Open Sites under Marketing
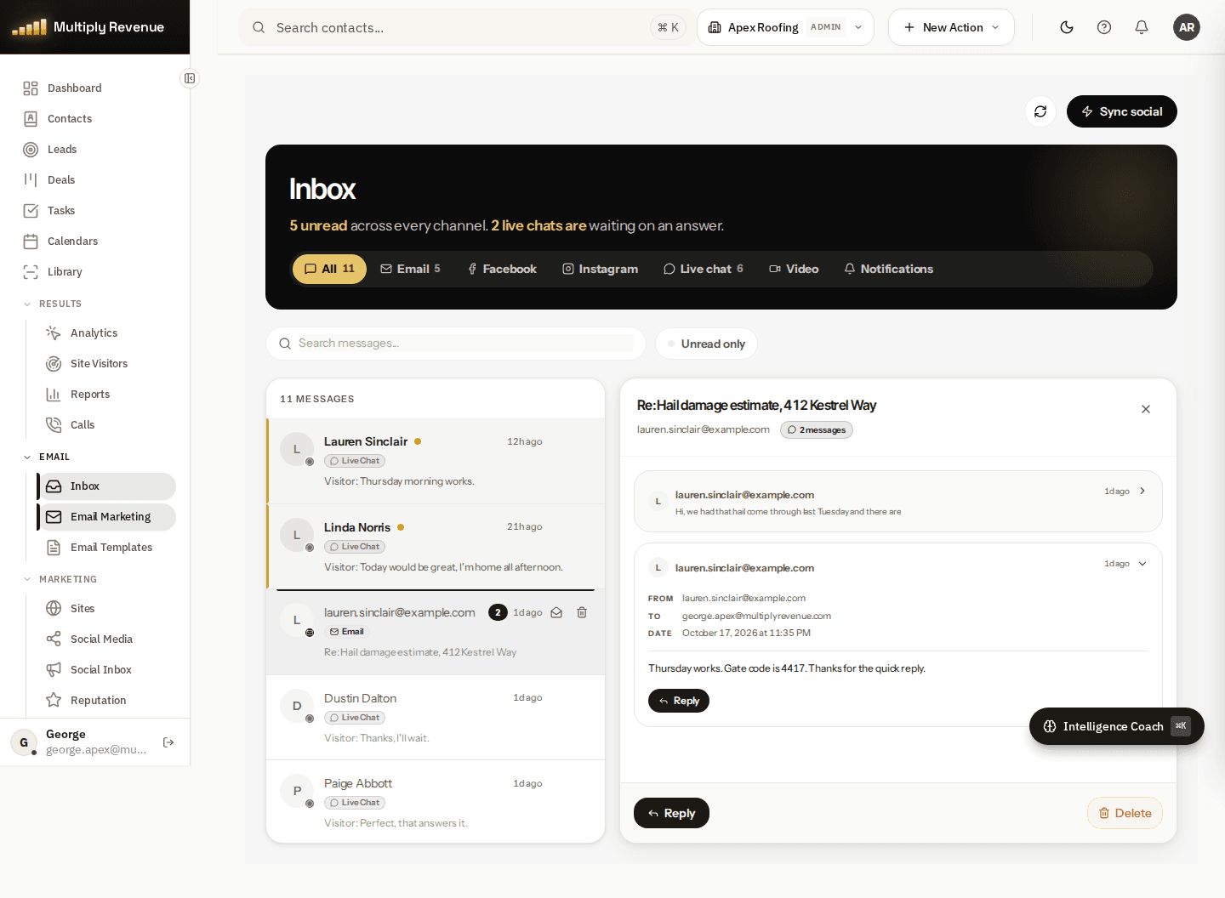The image size is (1225, 898). coord(106,609)
